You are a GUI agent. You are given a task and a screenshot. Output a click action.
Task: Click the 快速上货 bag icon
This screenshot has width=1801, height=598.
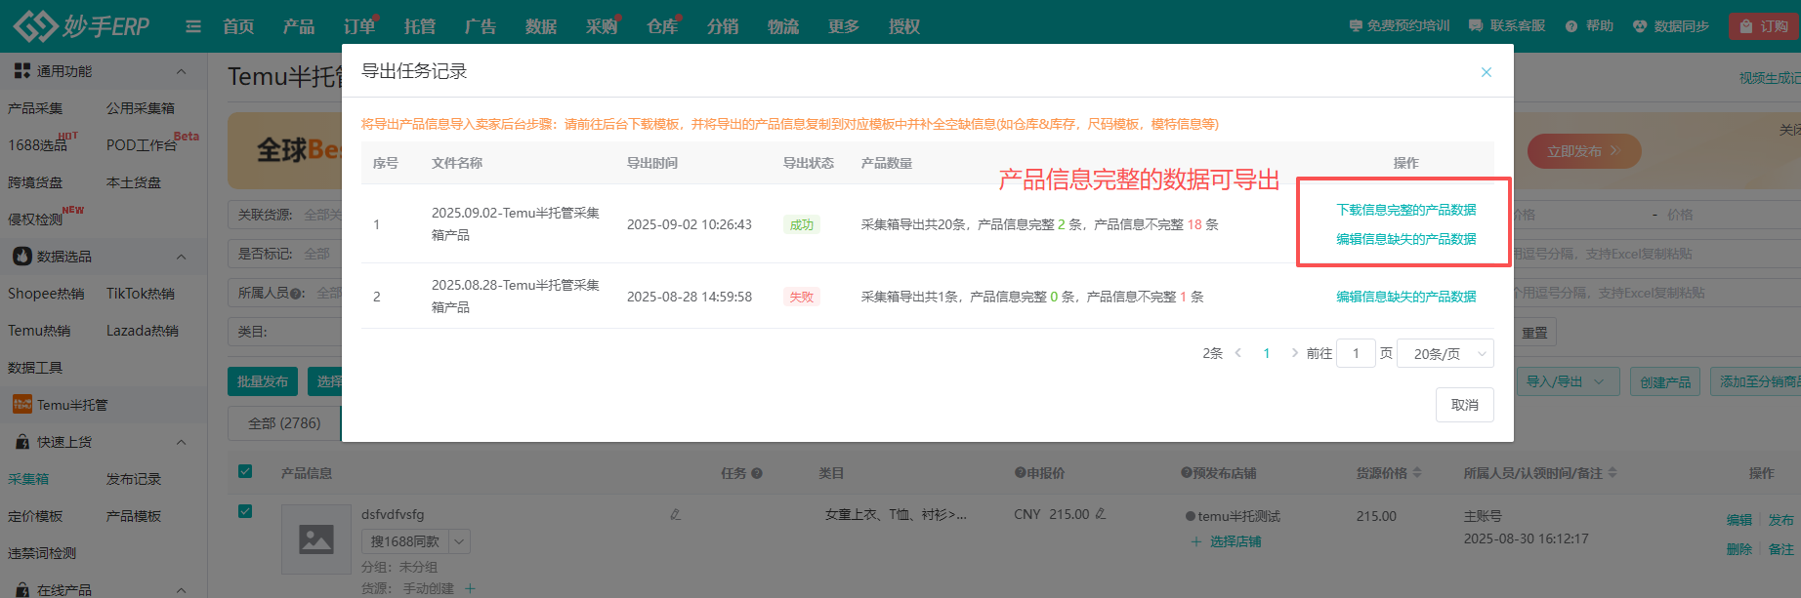tap(22, 442)
